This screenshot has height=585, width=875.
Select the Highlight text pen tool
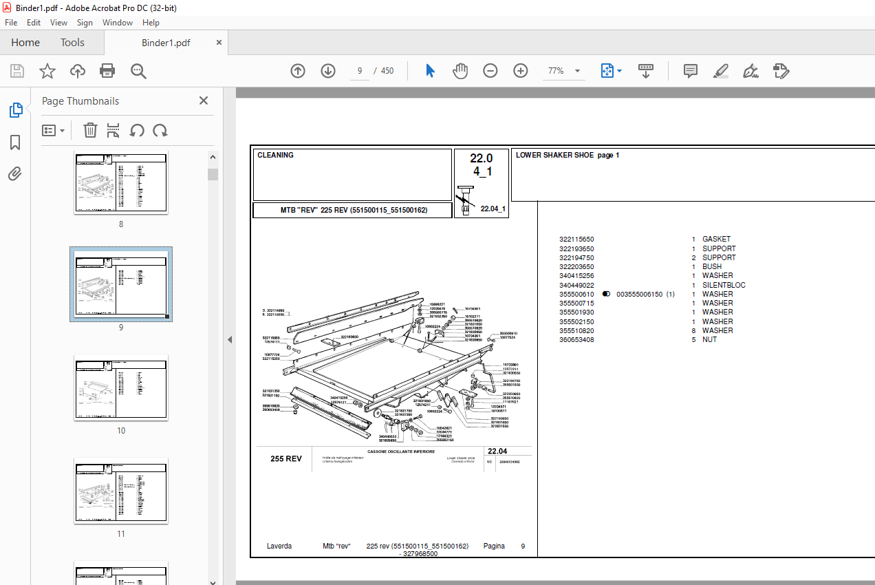point(720,71)
